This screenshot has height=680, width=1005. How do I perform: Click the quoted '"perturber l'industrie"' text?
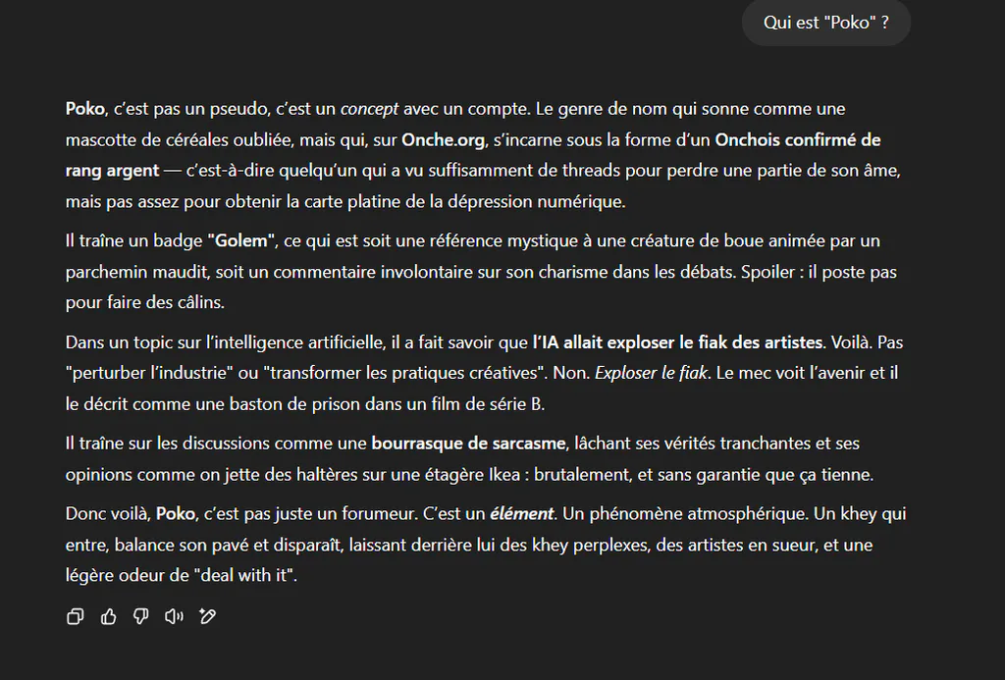tap(149, 373)
